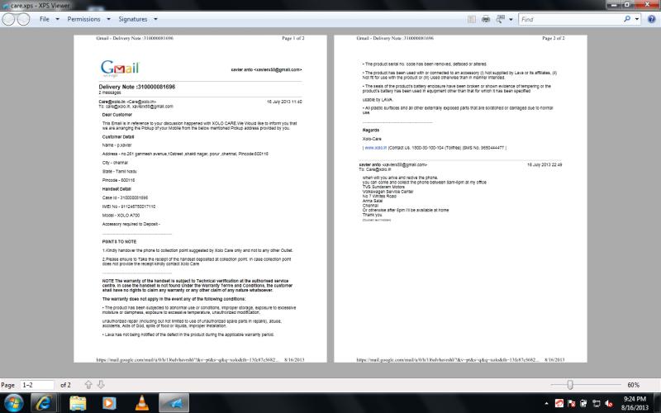Click the red Airtel tray icon
The width and height of the screenshot is (661, 413).
point(559,404)
